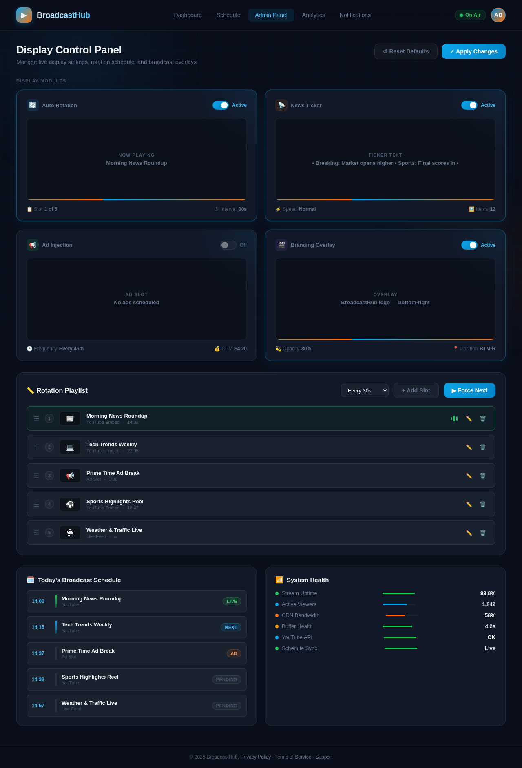Viewport: 522px width, 768px height.
Task: Click the NEXT badge on Tech Trends Weekly
Action: pyautogui.click(x=231, y=627)
